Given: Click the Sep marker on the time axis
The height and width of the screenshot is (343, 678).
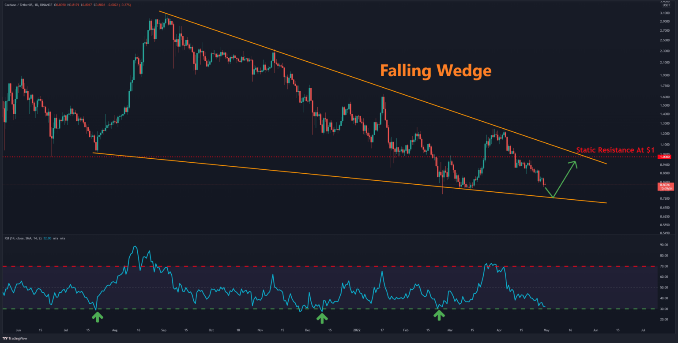Looking at the screenshot, I should point(164,329).
